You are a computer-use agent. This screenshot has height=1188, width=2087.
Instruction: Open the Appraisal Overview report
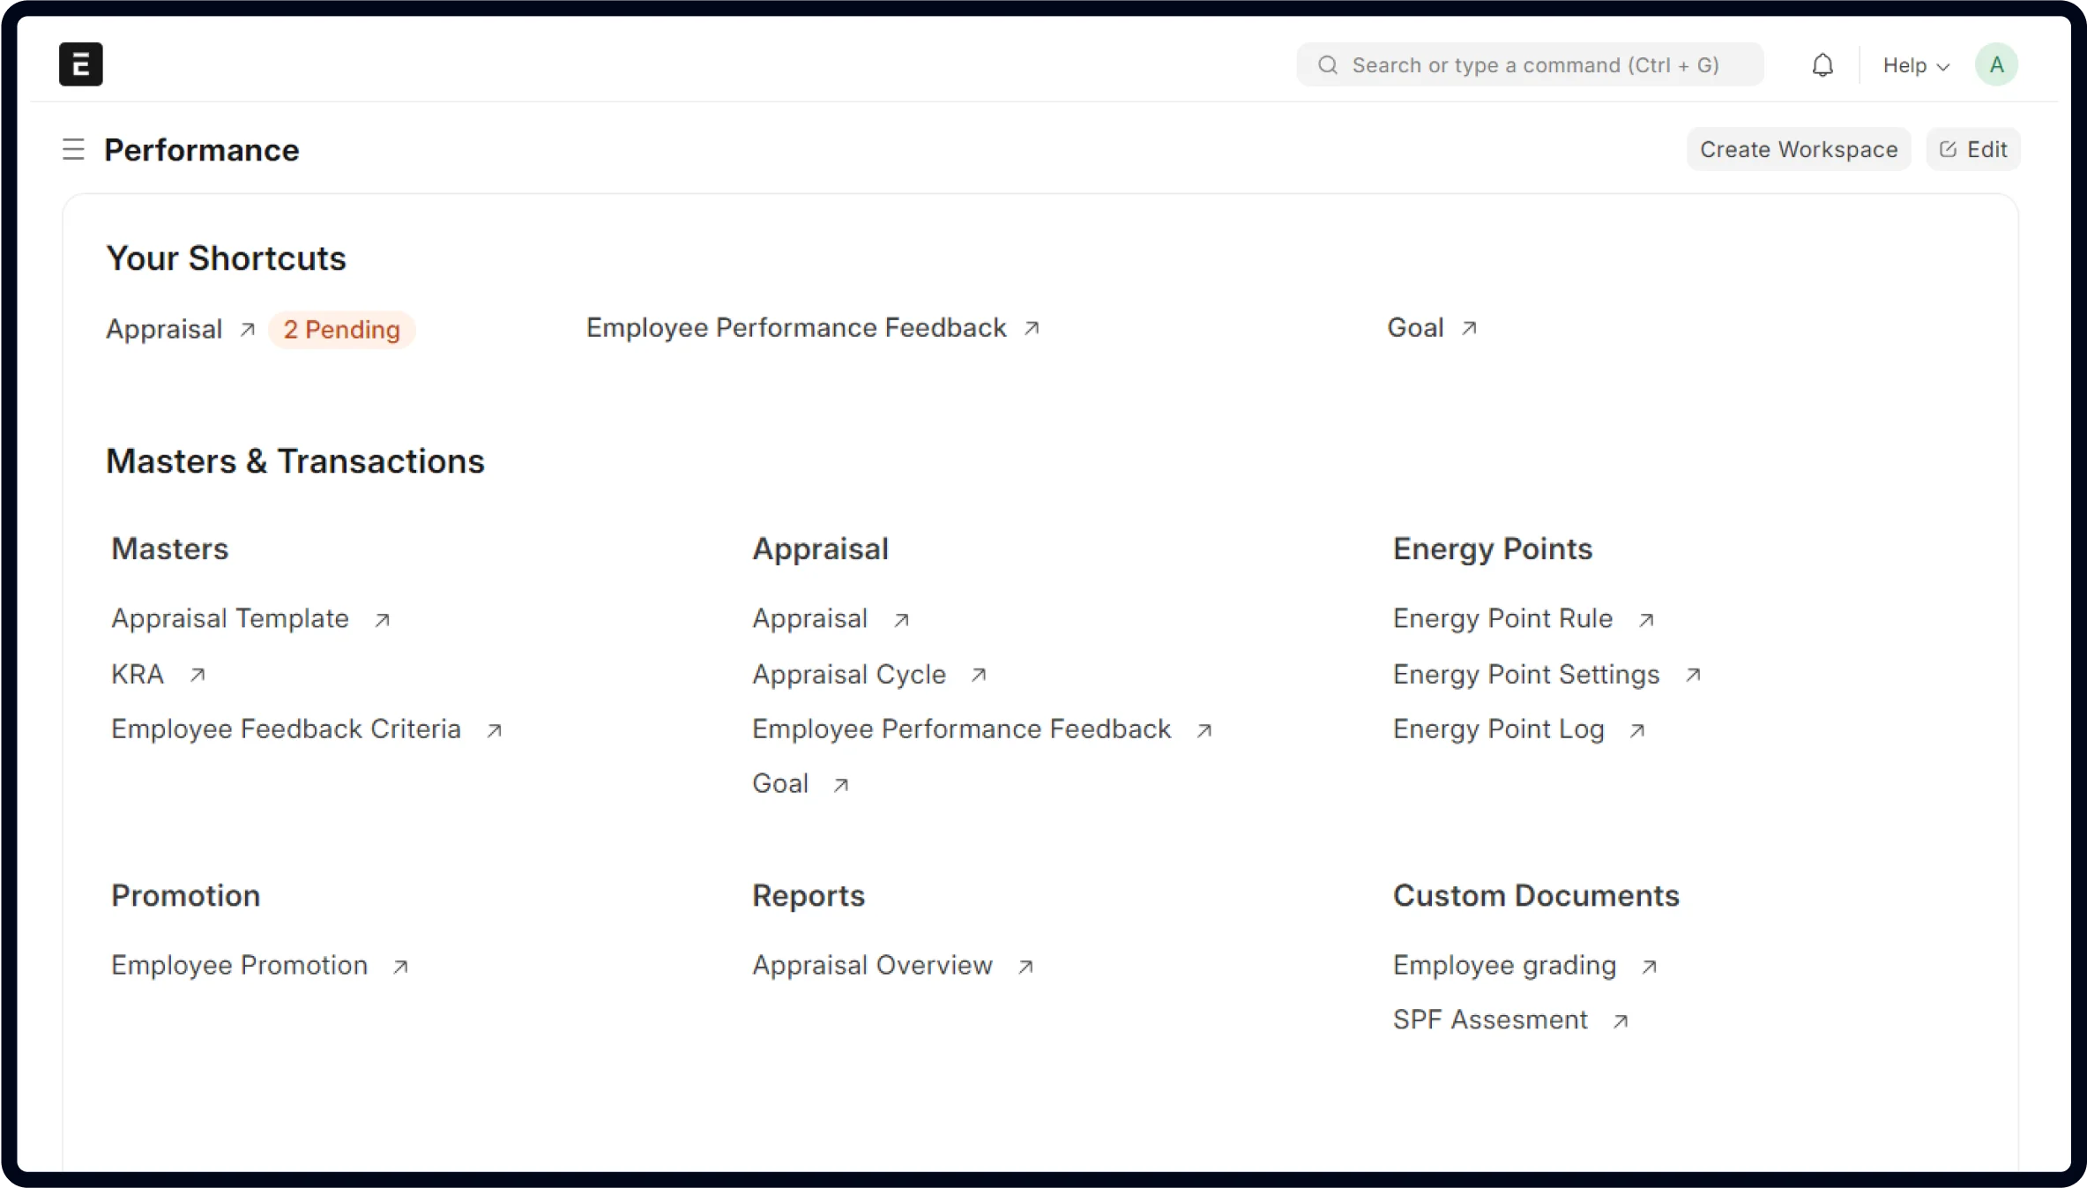tap(872, 964)
